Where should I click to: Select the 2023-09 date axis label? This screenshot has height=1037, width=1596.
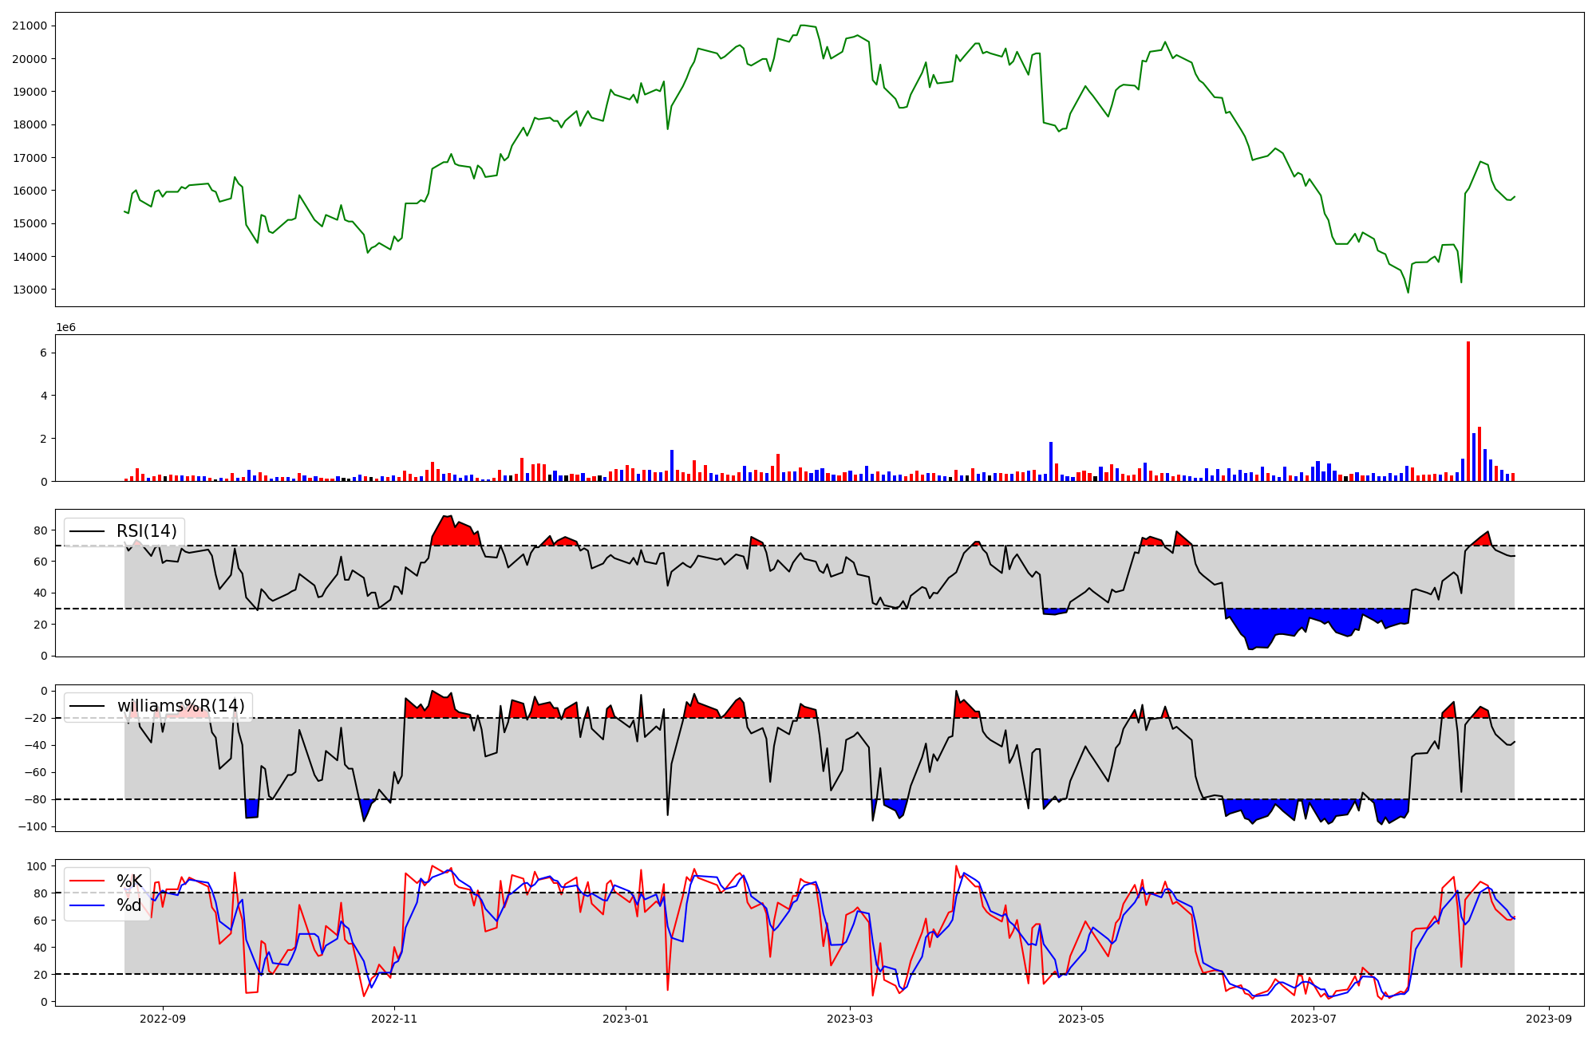click(1549, 1019)
